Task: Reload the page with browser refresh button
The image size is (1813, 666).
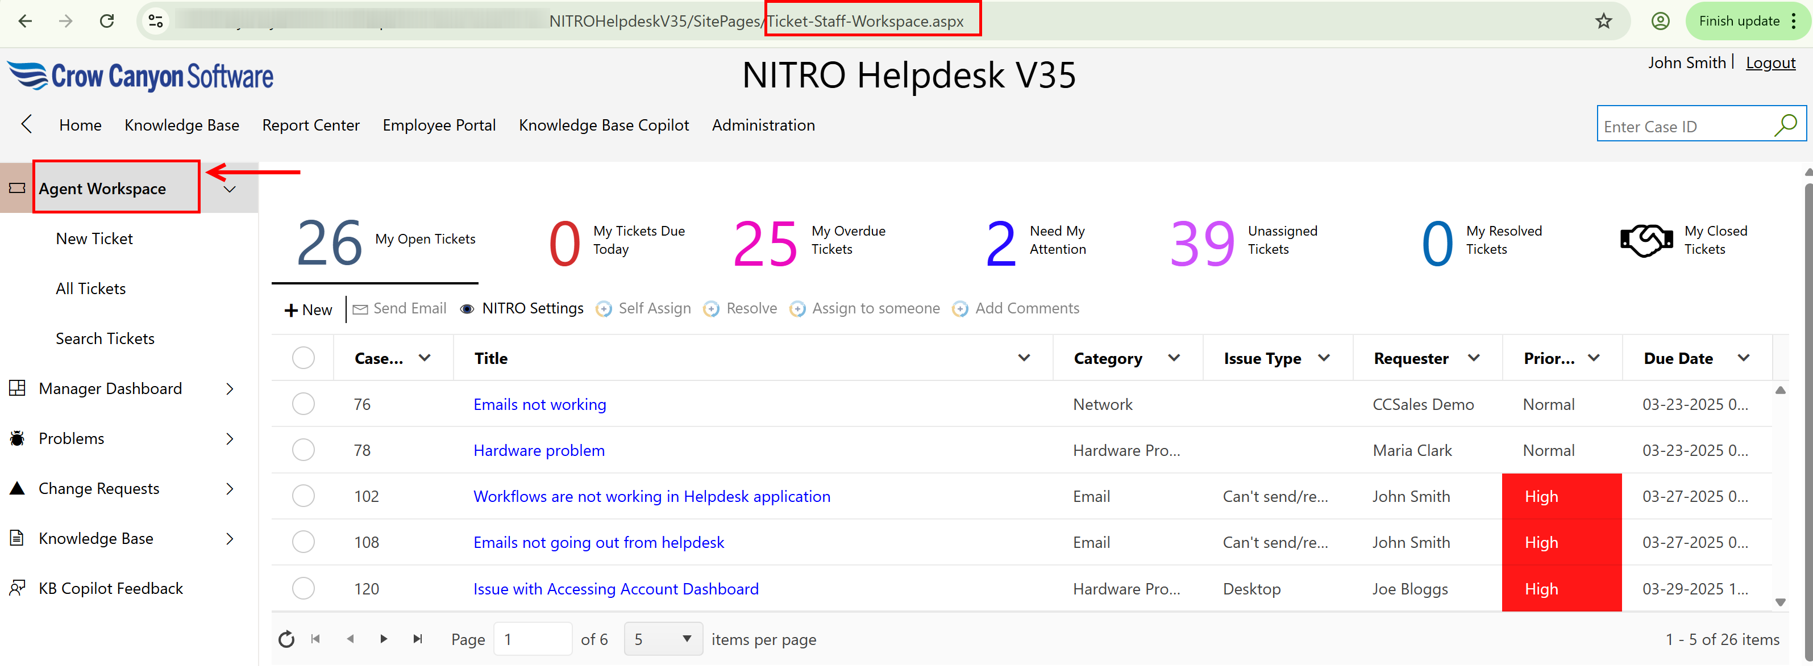Action: coord(107,21)
